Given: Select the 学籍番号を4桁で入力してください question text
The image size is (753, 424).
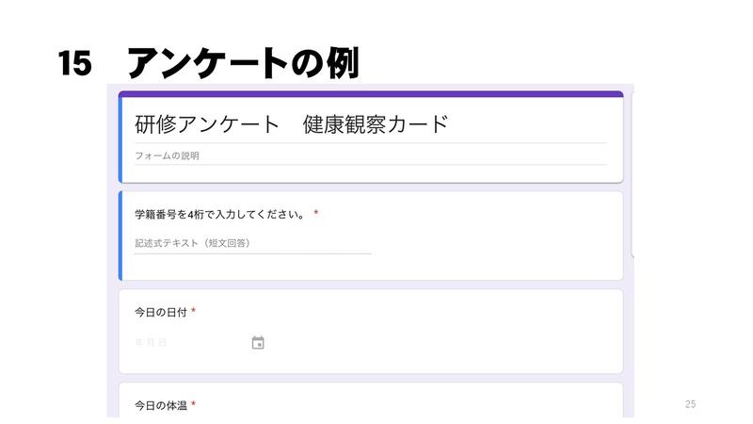Looking at the screenshot, I should click(219, 215).
